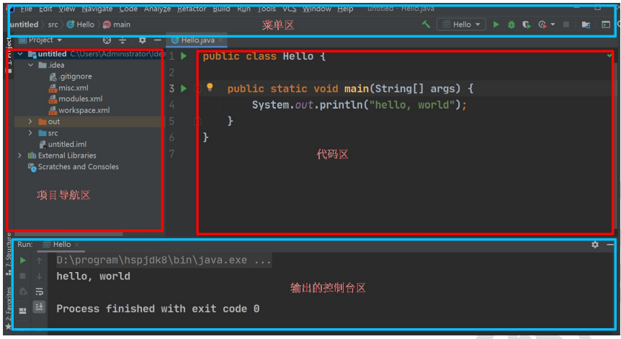Open the Window menu
Viewport: 621px width, 339px height.
317,9
